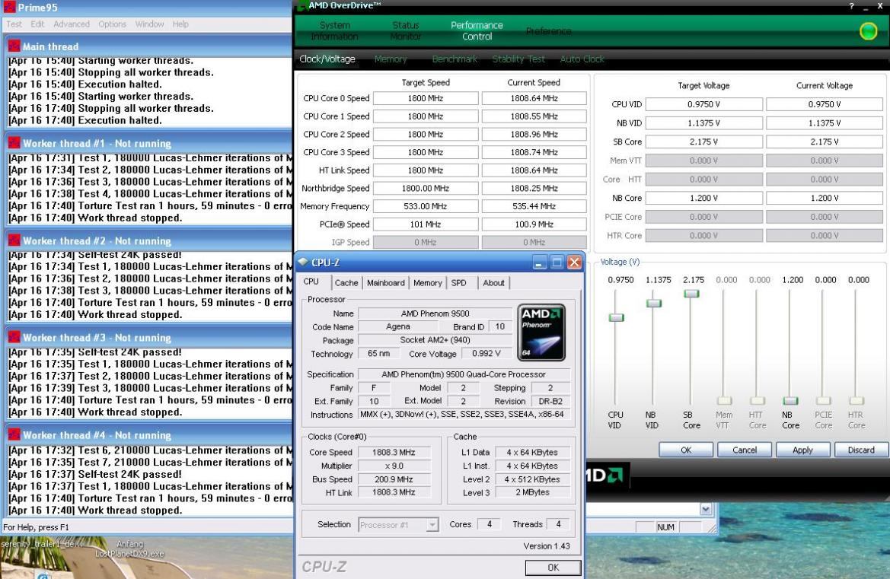The width and height of the screenshot is (890, 579).
Task: Click the SB Core voltage slider handle
Action: [691, 294]
